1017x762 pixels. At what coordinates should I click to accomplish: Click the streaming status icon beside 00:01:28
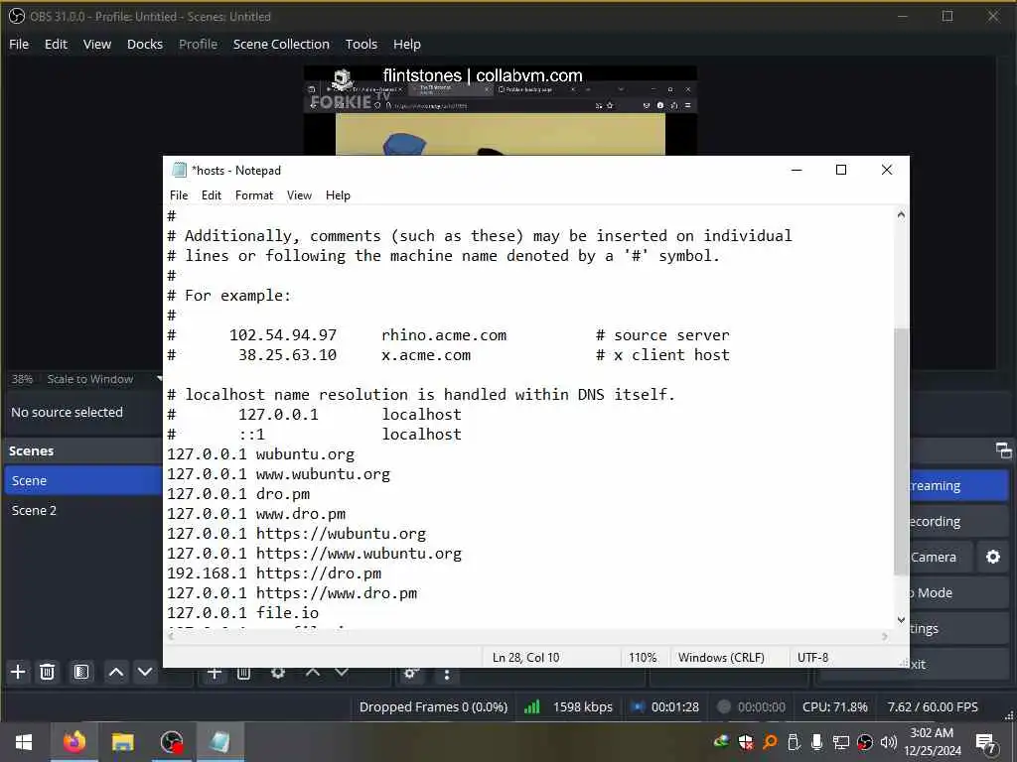639,706
